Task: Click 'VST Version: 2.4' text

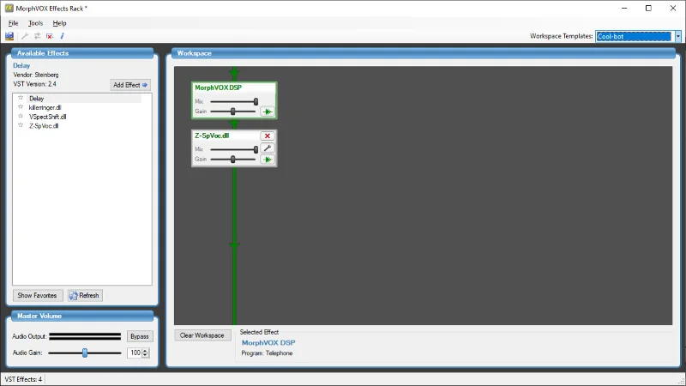Action: (34, 84)
